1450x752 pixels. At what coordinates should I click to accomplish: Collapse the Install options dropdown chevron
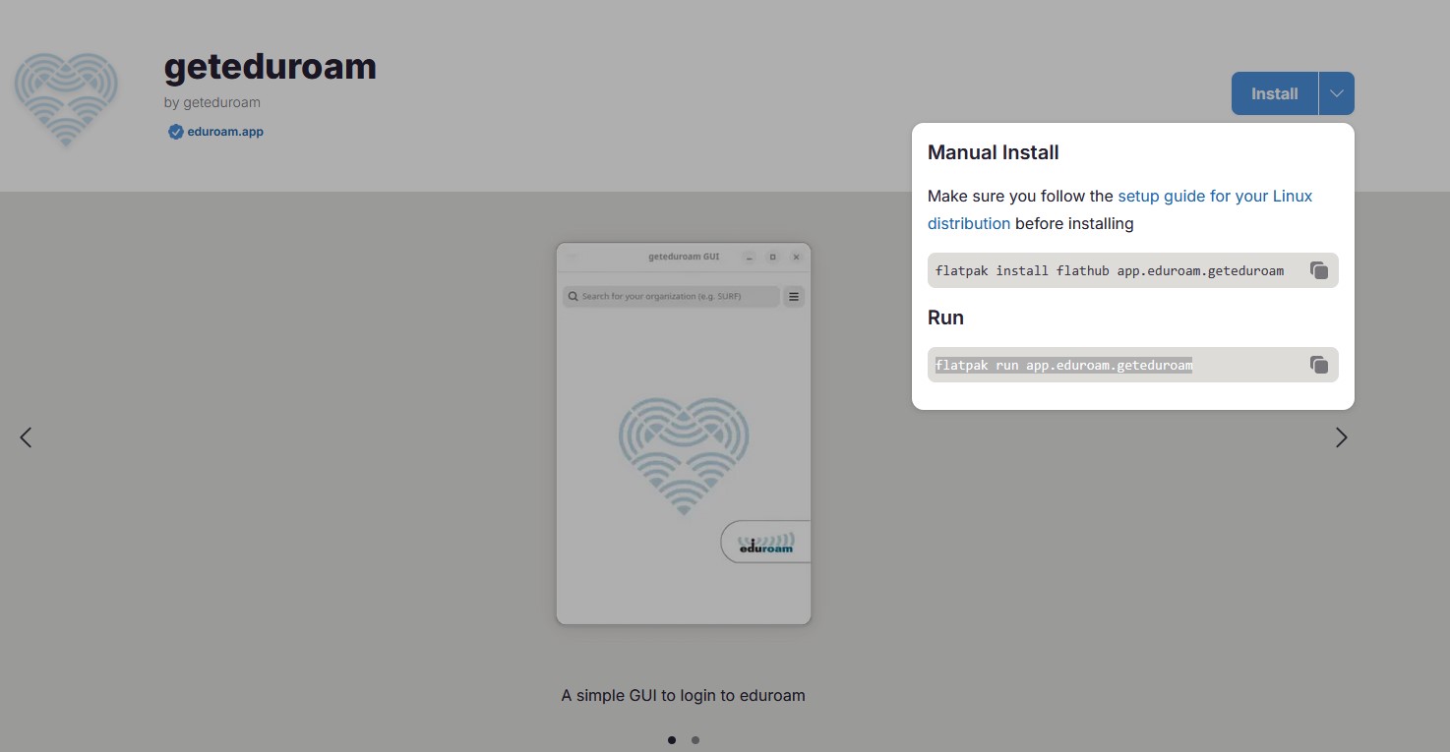[x=1336, y=93]
